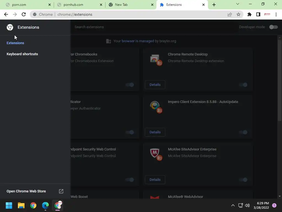Image resolution: width=282 pixels, height=212 pixels.
Task: Open the side panel toolbar icon
Action: click(258, 14)
